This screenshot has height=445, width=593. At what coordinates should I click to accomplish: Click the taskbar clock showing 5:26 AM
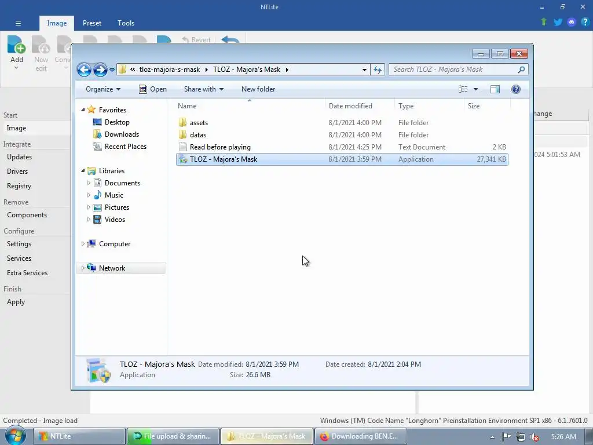click(563, 437)
